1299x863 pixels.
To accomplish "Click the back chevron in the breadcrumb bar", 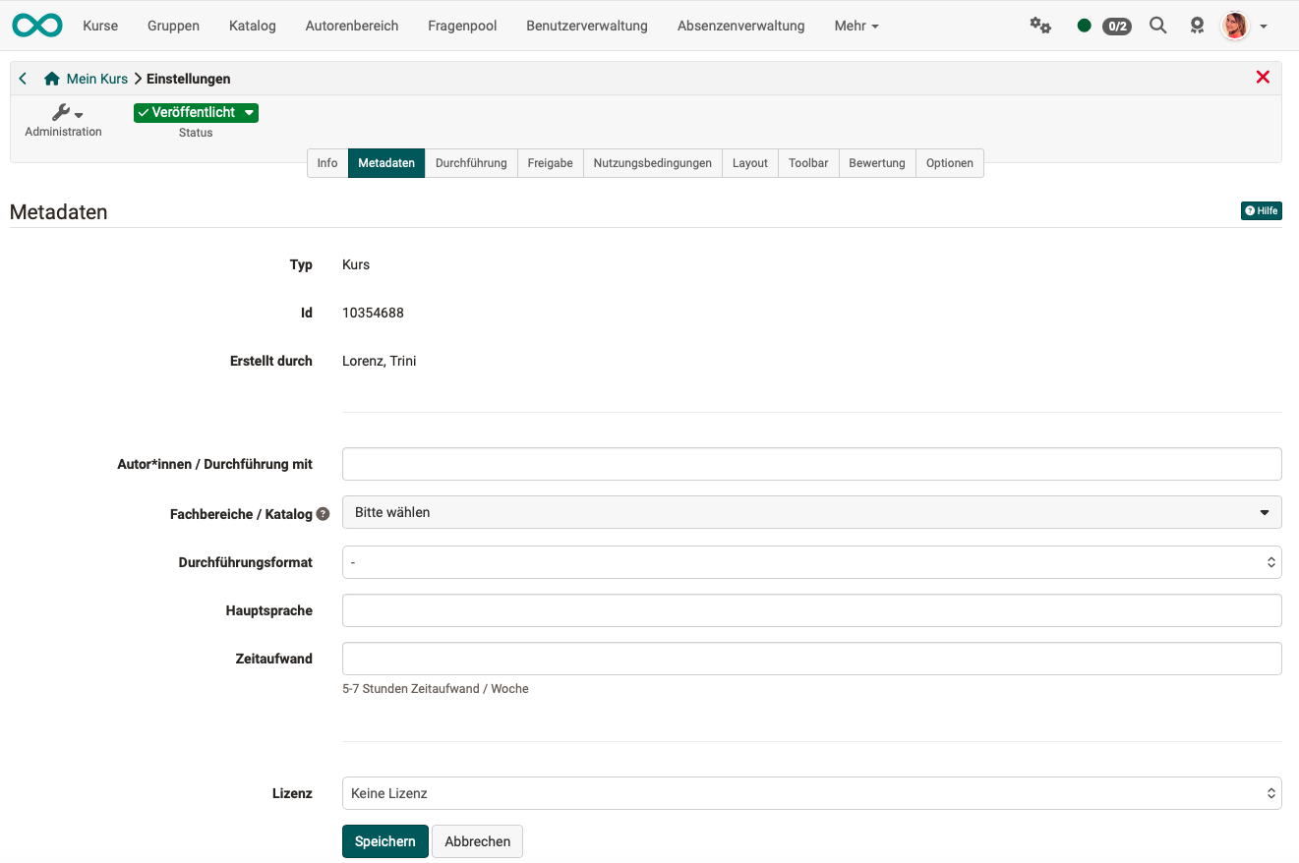I will point(22,78).
